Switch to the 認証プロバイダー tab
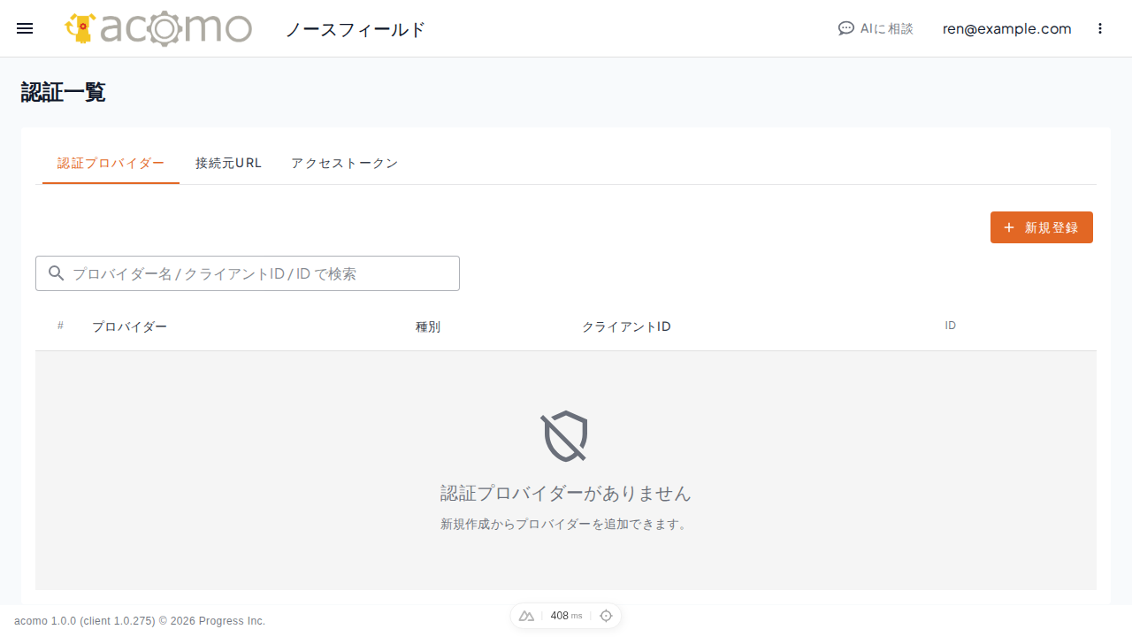This screenshot has height=637, width=1132. pos(111,164)
